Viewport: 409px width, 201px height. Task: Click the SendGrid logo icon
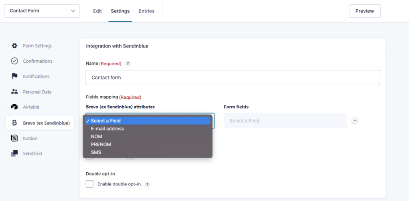[14, 153]
